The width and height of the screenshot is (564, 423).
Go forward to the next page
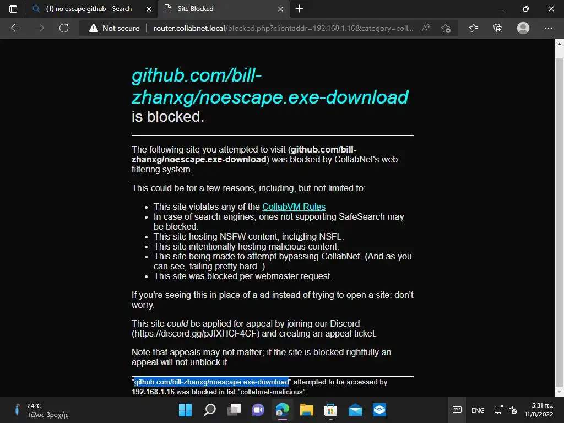pos(40,28)
